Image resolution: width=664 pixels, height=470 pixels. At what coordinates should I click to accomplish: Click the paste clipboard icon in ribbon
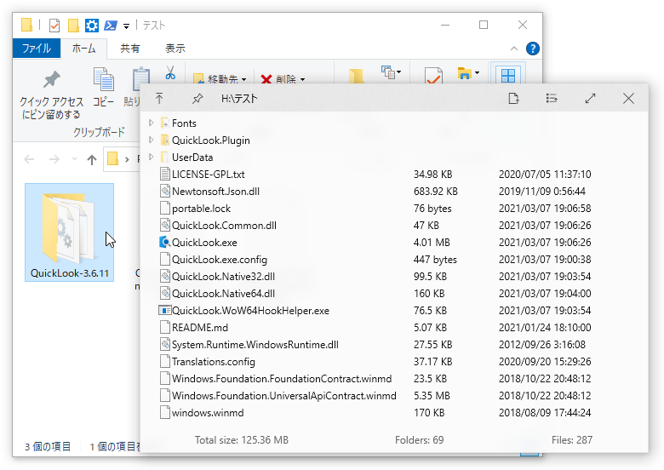(140, 78)
